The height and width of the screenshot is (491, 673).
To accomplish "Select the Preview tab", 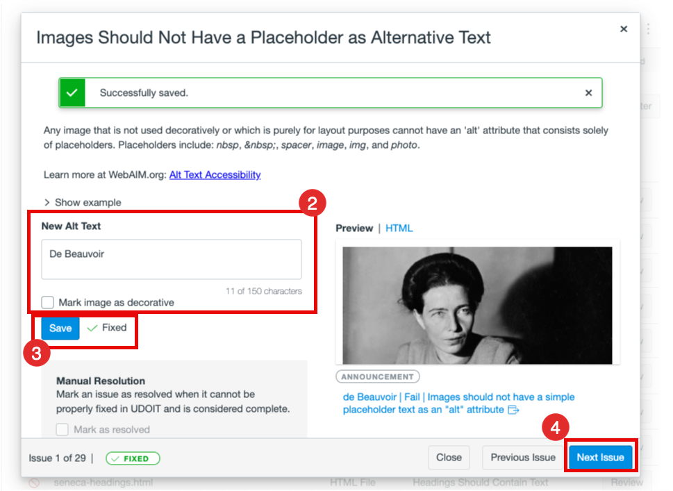I will 354,228.
